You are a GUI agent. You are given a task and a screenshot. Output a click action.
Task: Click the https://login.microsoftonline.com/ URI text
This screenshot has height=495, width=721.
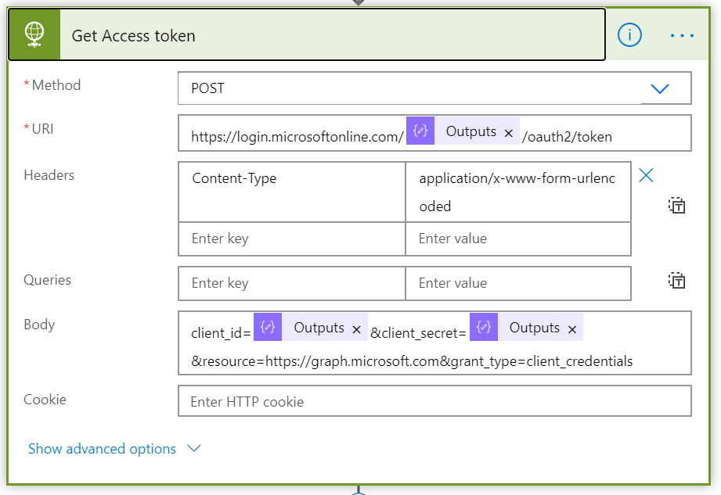(x=297, y=137)
